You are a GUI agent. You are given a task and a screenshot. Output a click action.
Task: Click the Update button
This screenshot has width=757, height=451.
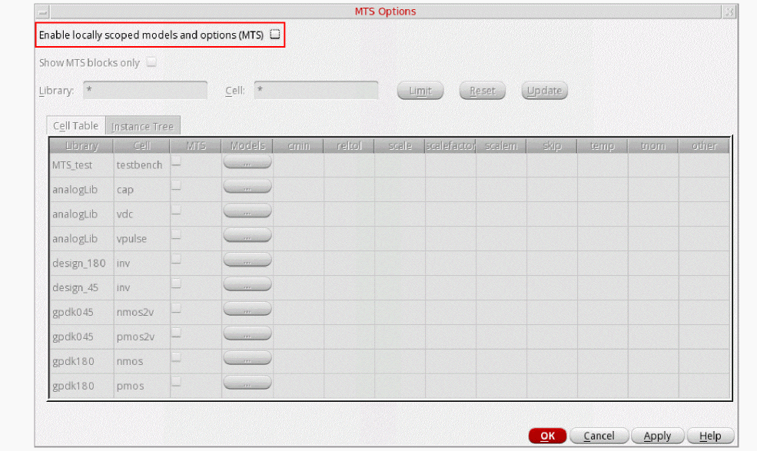[x=544, y=91]
